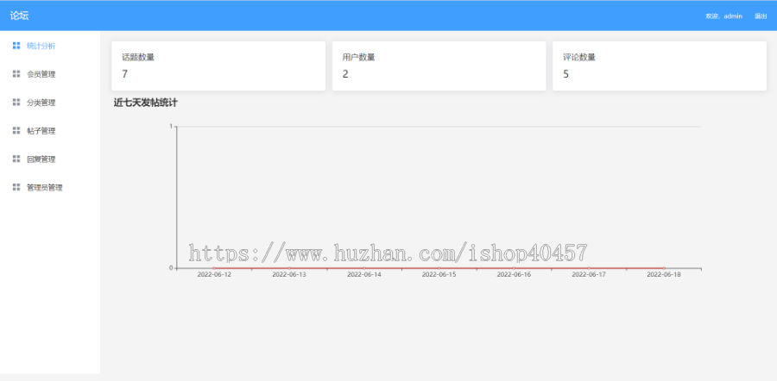Click the chart data point for 2022-06-14
This screenshot has width=777, height=381.
[364, 268]
